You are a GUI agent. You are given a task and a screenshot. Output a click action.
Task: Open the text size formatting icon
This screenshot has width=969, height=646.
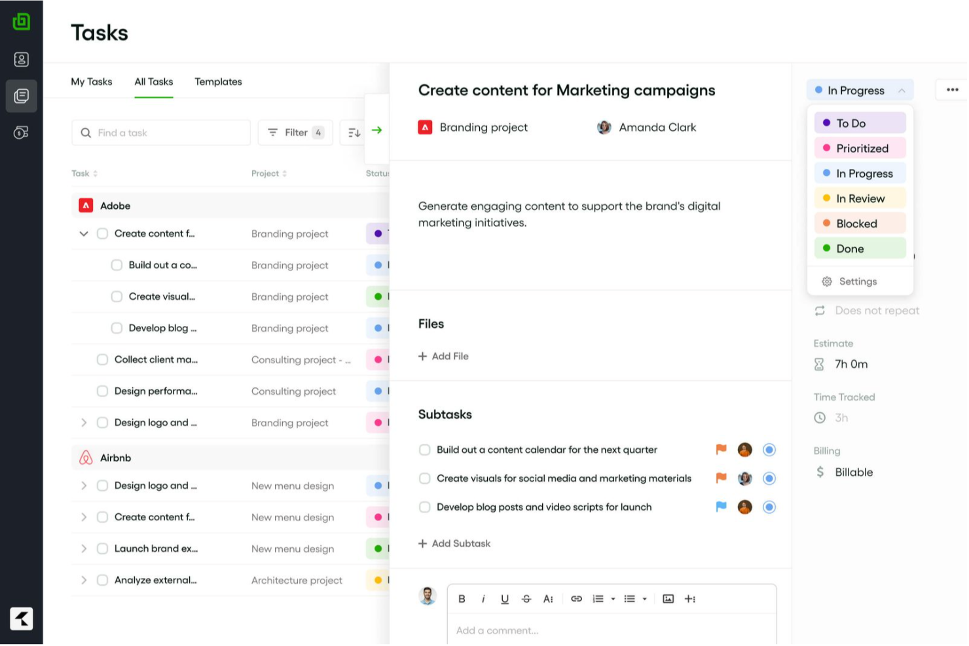tap(548, 599)
